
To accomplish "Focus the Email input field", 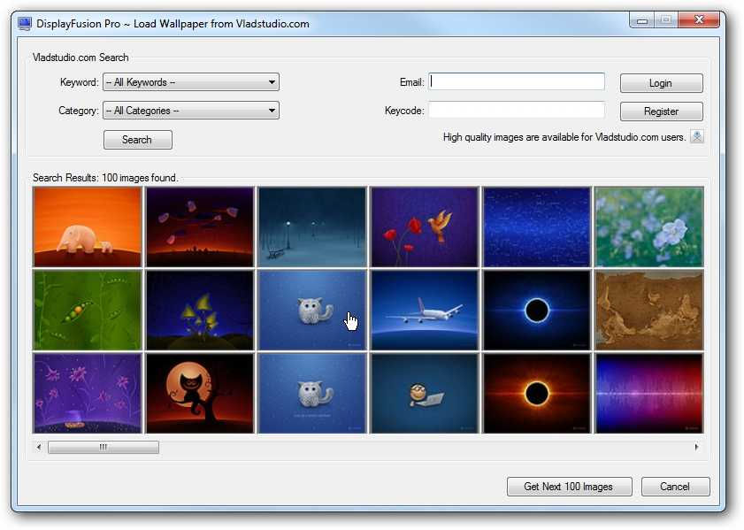I will pyautogui.click(x=517, y=81).
